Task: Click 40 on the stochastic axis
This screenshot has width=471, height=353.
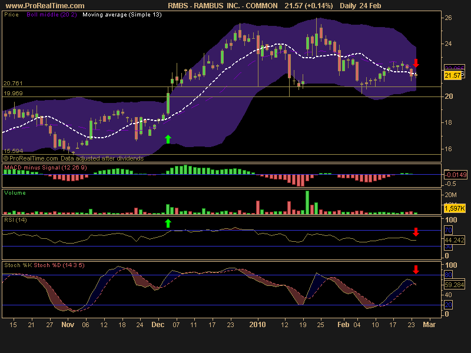Action: click(448, 295)
